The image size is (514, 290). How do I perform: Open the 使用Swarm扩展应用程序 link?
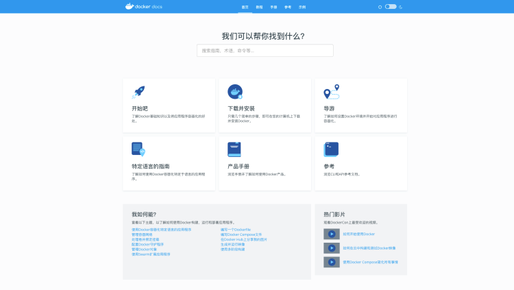pos(151,254)
